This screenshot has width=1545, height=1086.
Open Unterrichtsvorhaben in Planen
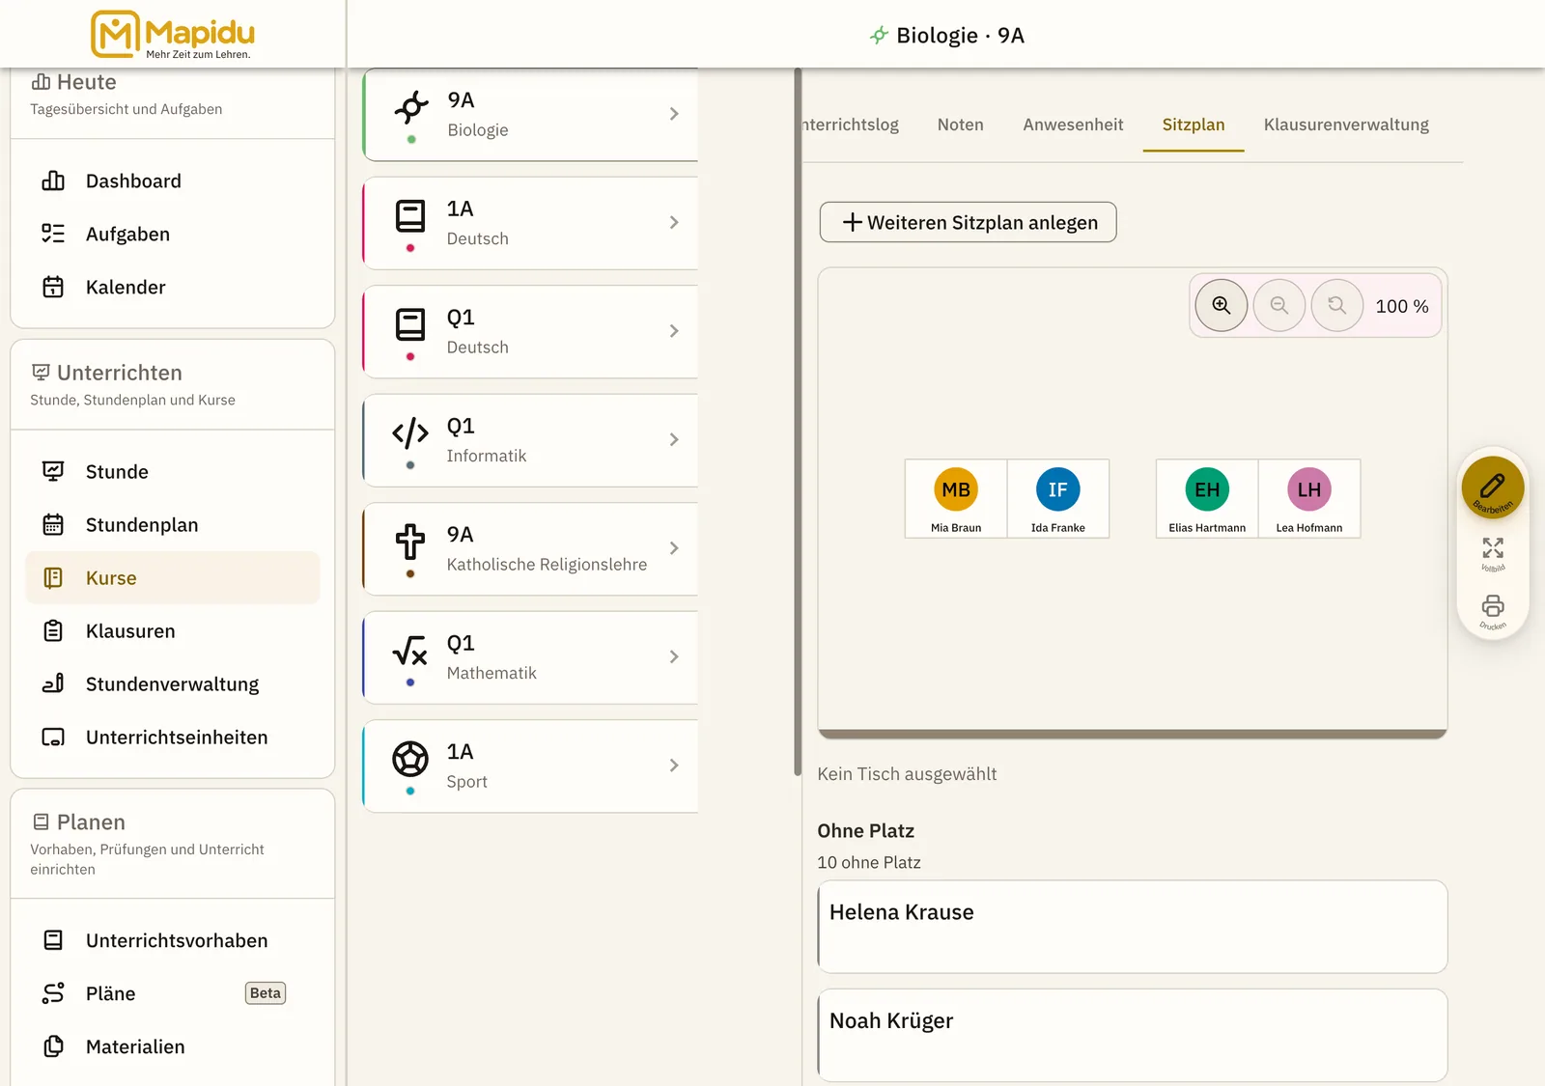[x=172, y=941]
